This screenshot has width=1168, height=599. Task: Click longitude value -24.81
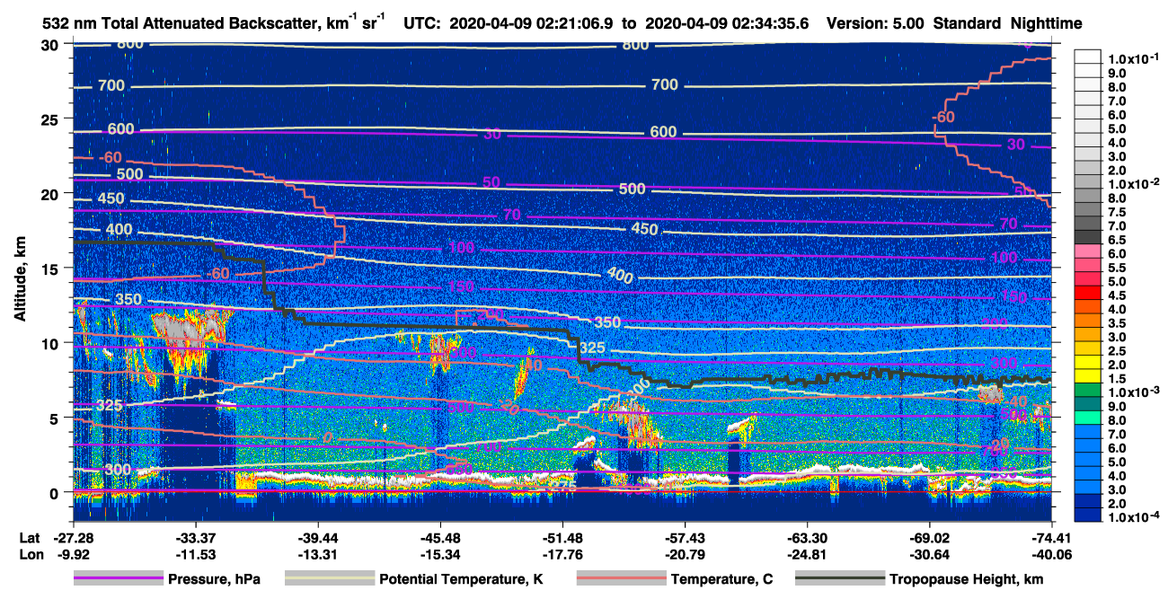pos(807,554)
